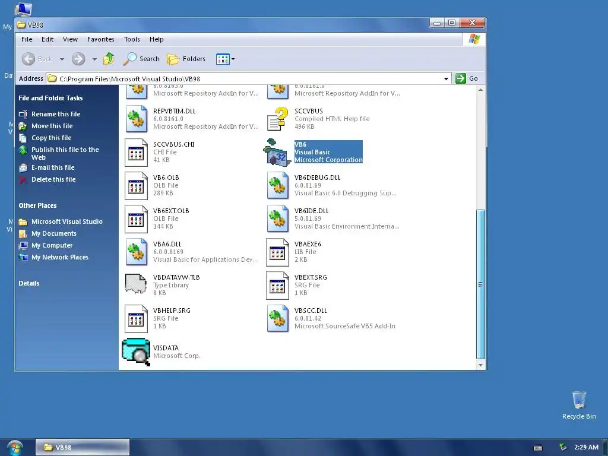608x456 pixels.
Task: Go up one folder level
Action: click(109, 59)
